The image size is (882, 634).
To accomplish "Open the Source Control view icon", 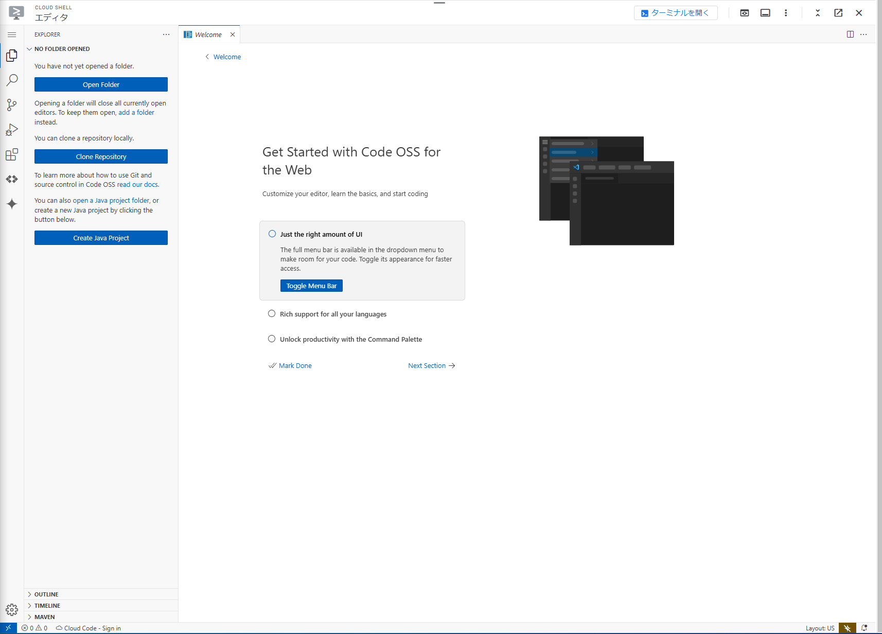I will (x=12, y=104).
